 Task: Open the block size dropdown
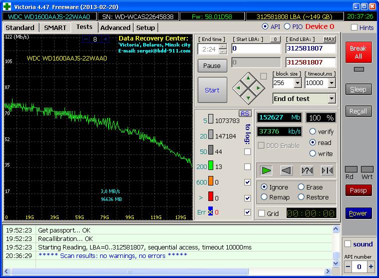point(297,83)
